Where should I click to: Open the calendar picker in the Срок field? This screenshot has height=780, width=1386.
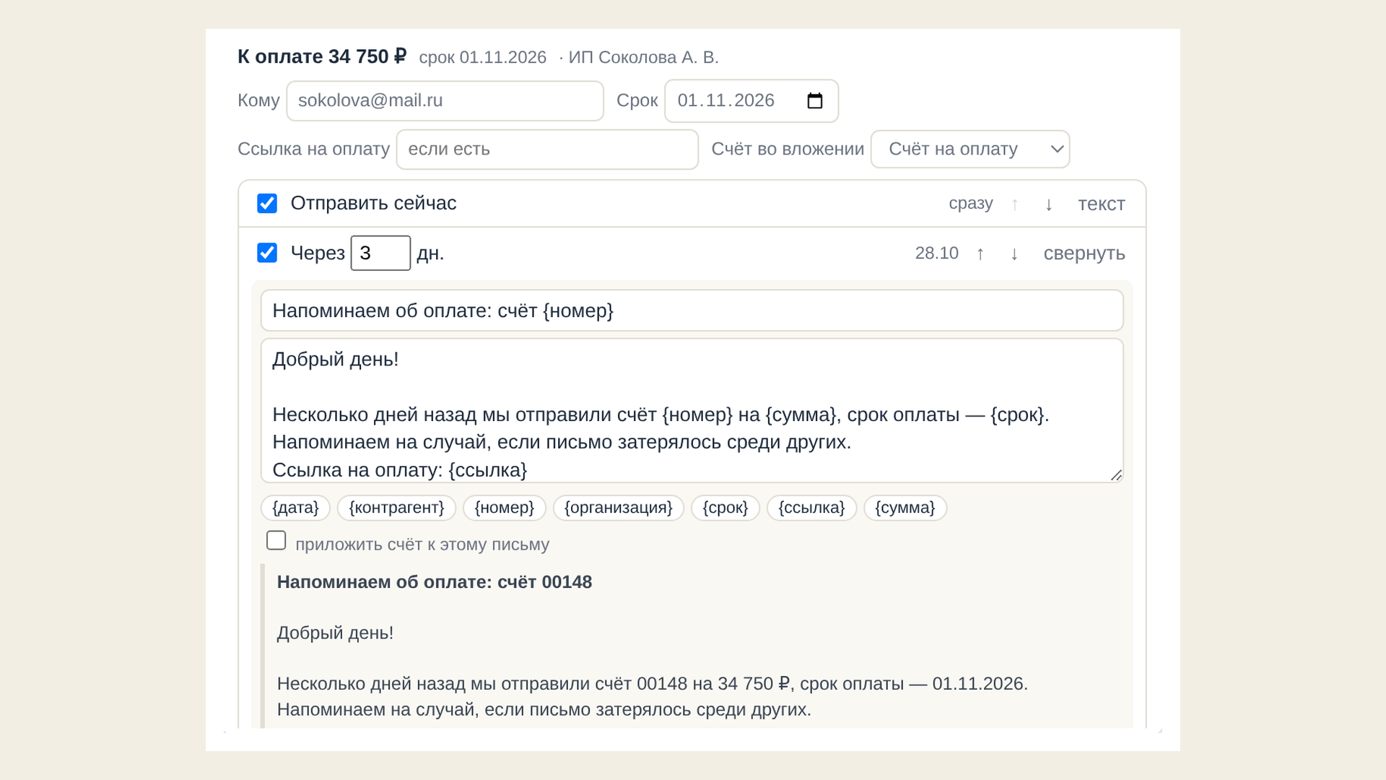click(x=814, y=100)
